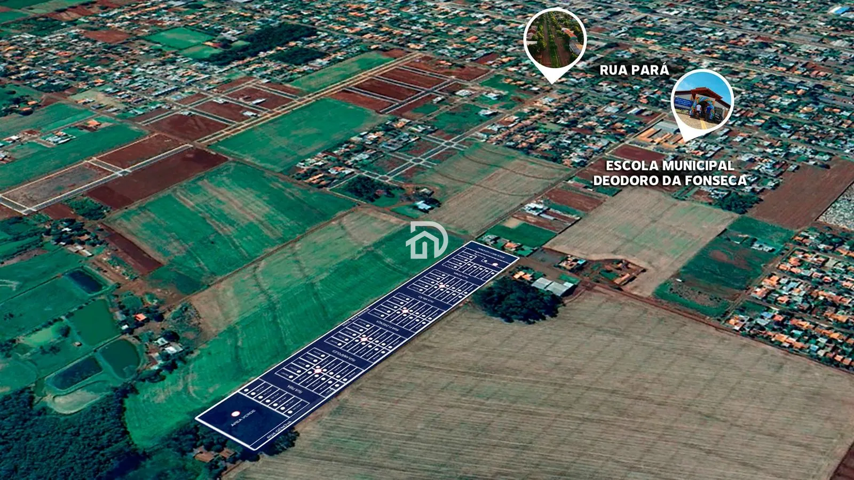Click the red hotspot above Rua Florença

click(x=405, y=311)
